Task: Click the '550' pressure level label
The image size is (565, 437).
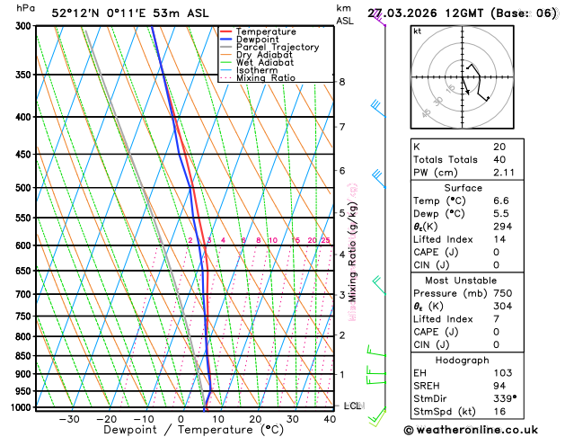Action: click(25, 218)
